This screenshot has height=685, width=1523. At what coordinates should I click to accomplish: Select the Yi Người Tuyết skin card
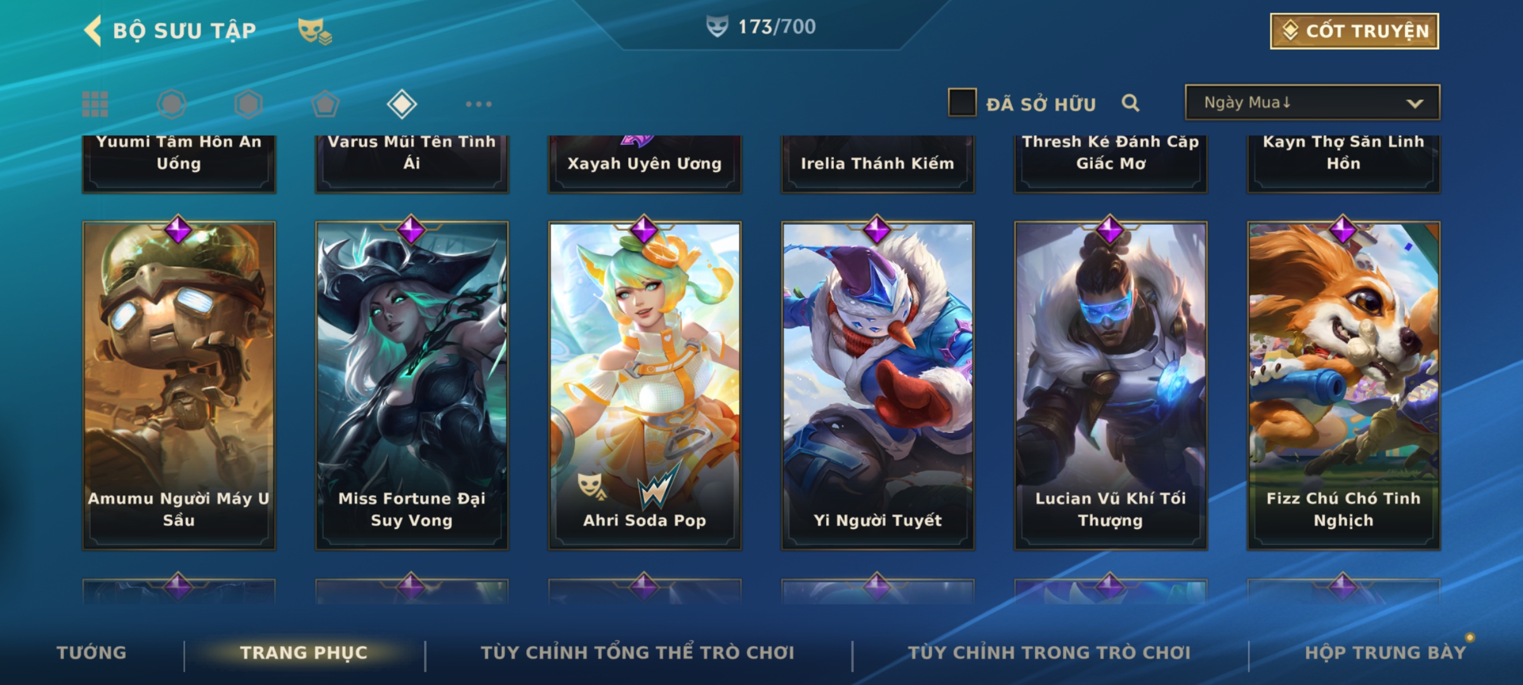pyautogui.click(x=878, y=385)
